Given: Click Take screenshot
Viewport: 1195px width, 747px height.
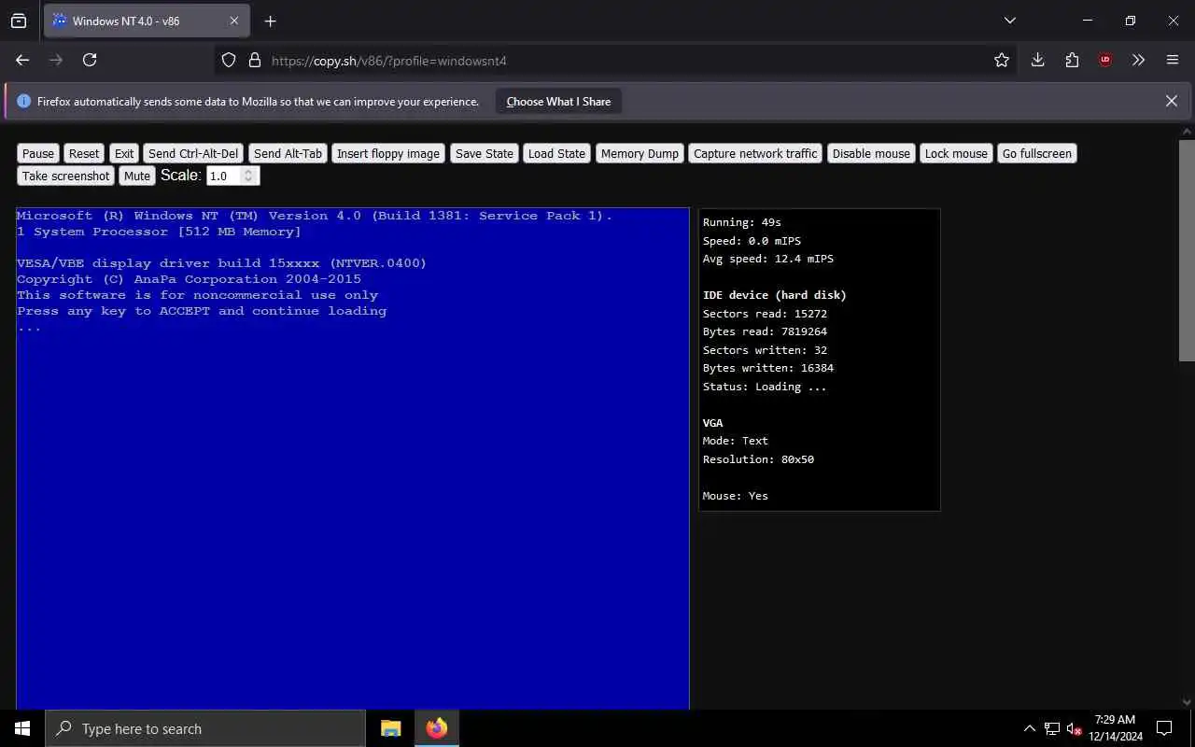Looking at the screenshot, I should 66,176.
